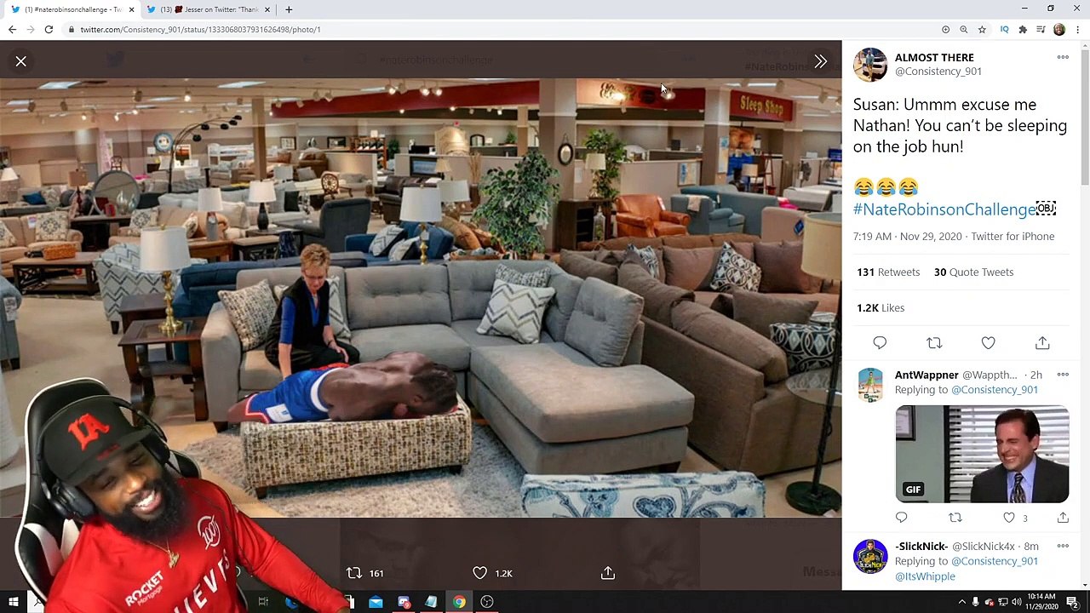Retweet the photo using the icon beside 161
Viewport: 1090px width, 613px height.
pos(354,573)
